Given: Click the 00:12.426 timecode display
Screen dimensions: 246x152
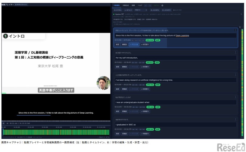Looking at the screenshot, I should tap(13, 123).
